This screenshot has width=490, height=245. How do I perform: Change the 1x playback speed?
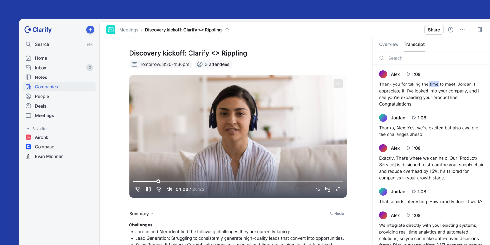point(318,189)
